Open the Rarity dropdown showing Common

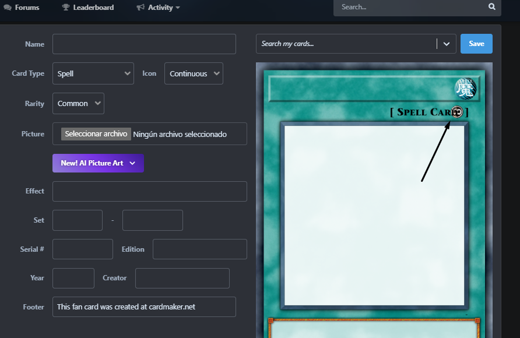pyautogui.click(x=78, y=103)
